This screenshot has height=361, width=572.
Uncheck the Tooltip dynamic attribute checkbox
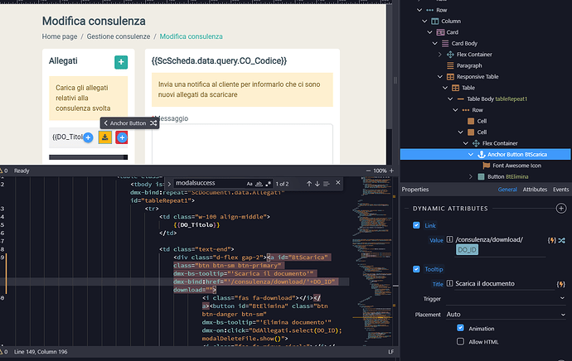(416, 269)
